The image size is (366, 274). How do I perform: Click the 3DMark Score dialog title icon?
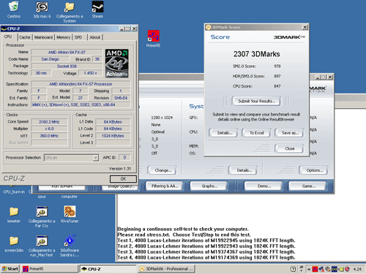[x=209, y=27]
